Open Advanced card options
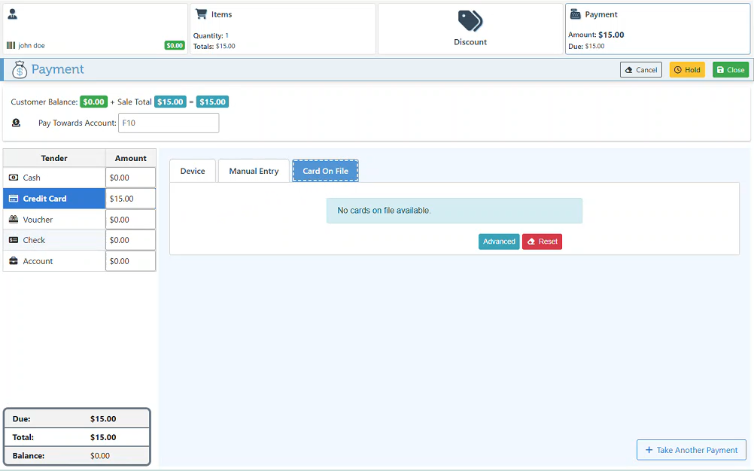 coord(499,242)
